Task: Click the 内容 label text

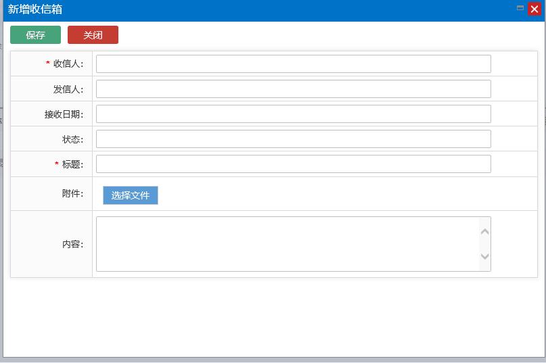Action: click(x=72, y=244)
